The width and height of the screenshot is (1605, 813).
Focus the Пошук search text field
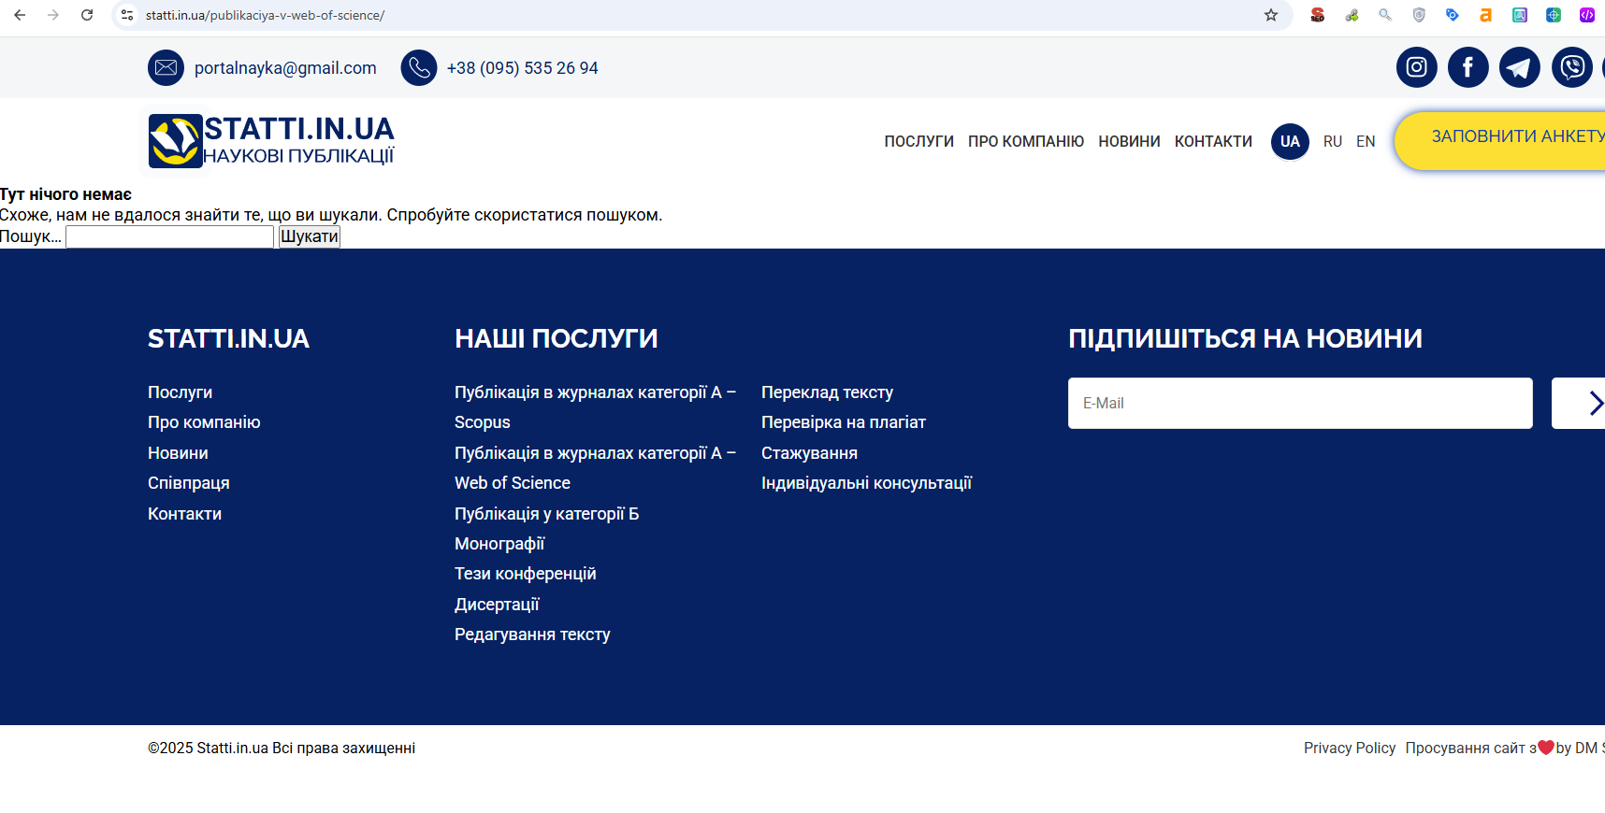click(x=170, y=236)
